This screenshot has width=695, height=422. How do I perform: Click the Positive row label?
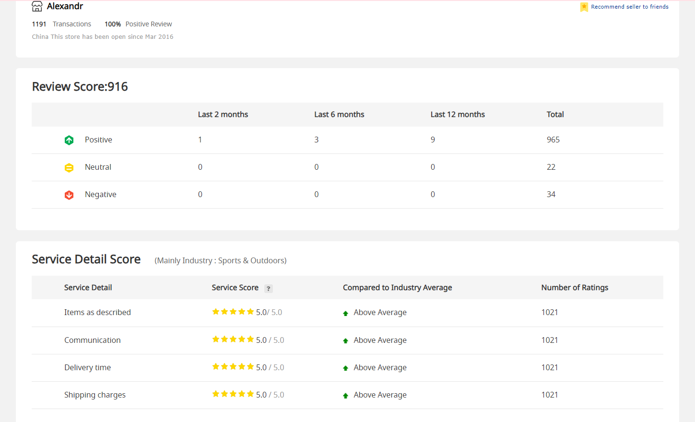tap(98, 140)
